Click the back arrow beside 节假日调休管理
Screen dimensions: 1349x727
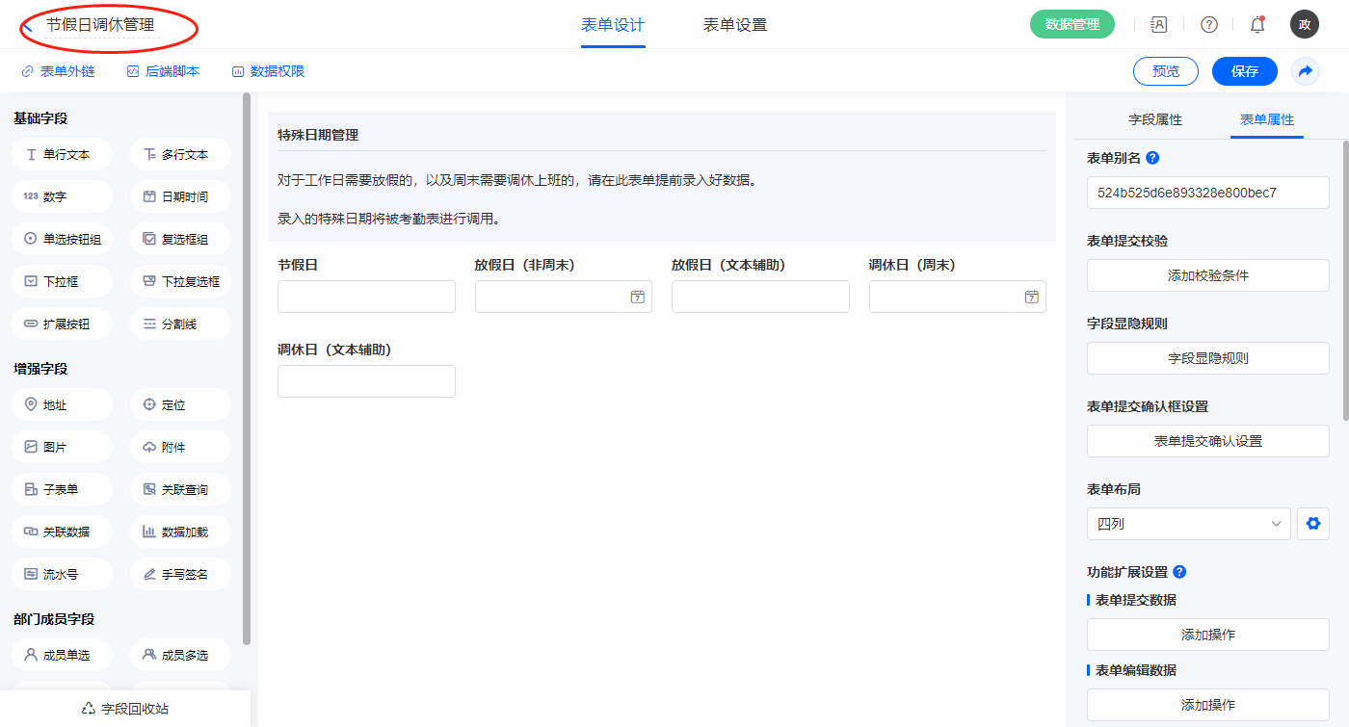[x=28, y=26]
